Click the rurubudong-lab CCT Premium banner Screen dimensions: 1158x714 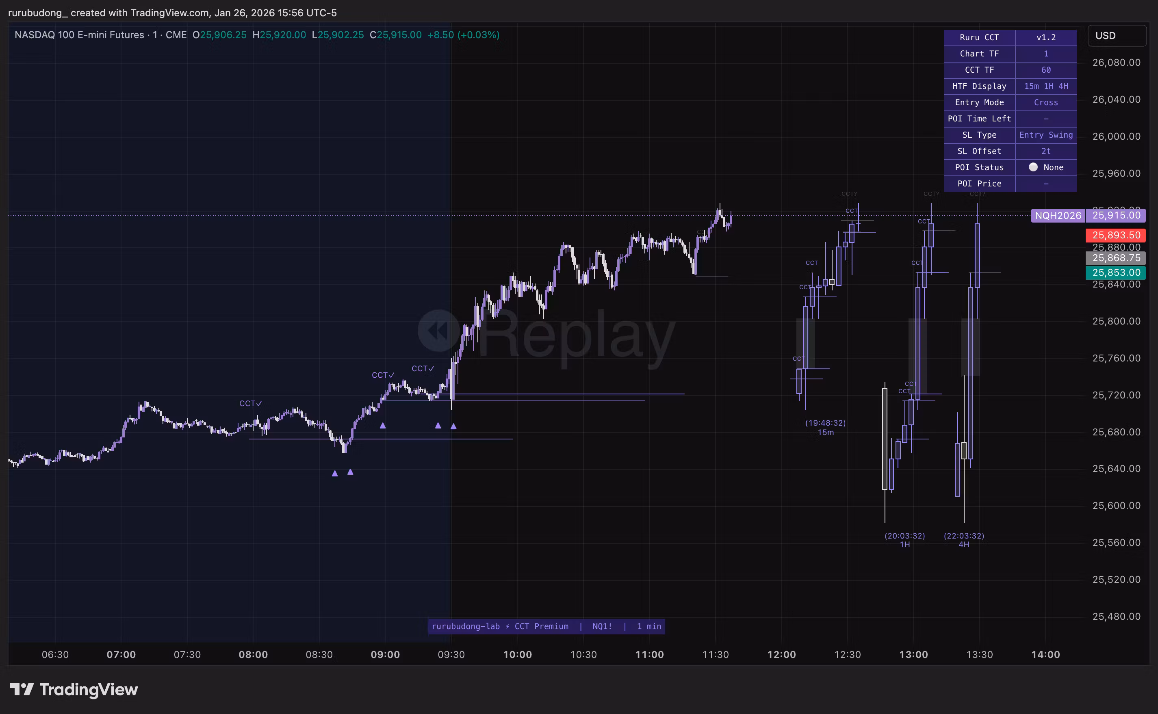546,626
